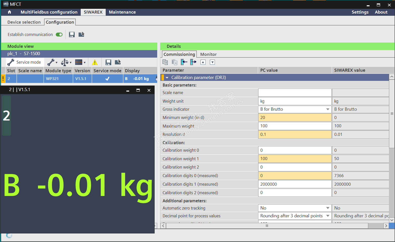The height and width of the screenshot is (242, 395).
Task: Click the orange exclamation marker on slot 2 row
Action: tap(3, 78)
